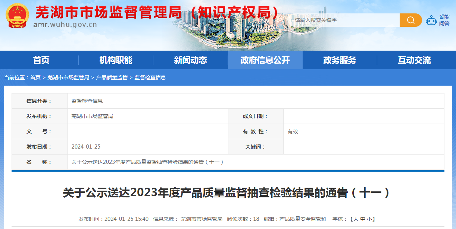Viewport: 456px width, 229px height.
Task: Click the 芜湖市市场监管局 breadcrumb link
Action: (68, 77)
